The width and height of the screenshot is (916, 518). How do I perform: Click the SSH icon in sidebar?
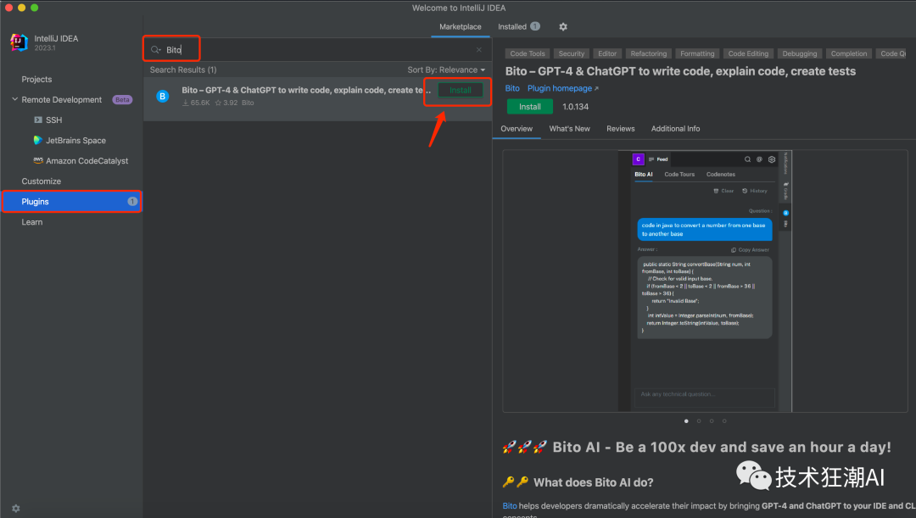37,120
